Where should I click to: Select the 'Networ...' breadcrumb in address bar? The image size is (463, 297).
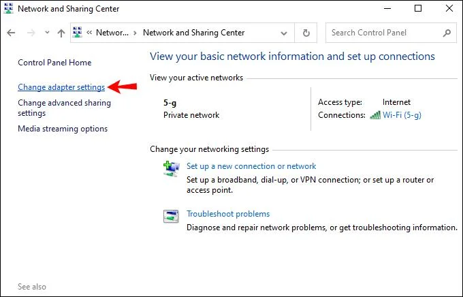[x=111, y=33]
